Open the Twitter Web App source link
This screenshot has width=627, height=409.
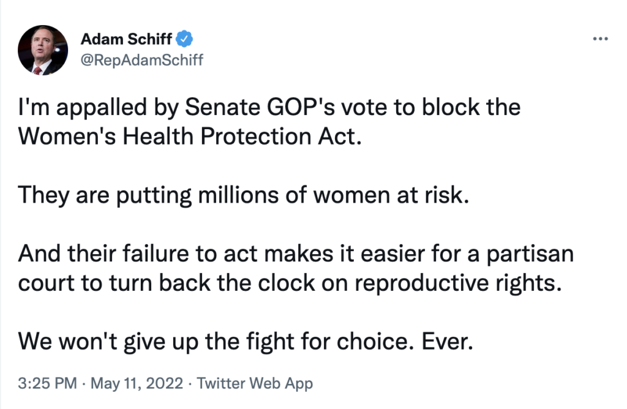[254, 384]
